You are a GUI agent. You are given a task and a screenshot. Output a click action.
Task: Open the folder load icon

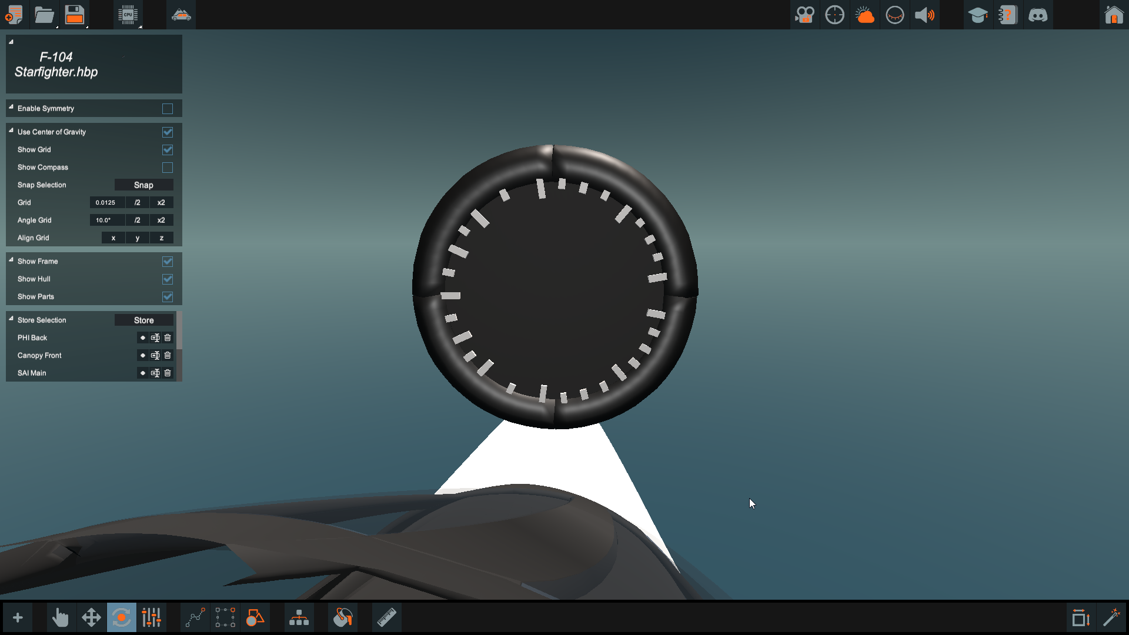[44, 15]
